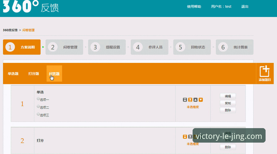Move question 2 to top icon
The image size is (277, 154).
(185, 137)
